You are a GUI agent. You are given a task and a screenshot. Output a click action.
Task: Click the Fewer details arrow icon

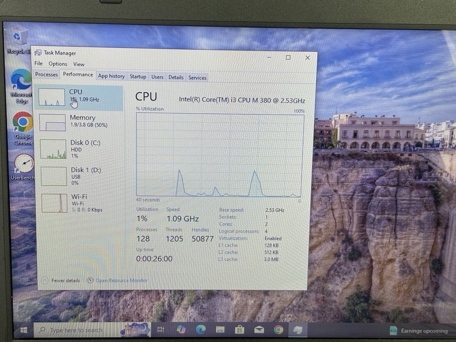[x=45, y=280]
